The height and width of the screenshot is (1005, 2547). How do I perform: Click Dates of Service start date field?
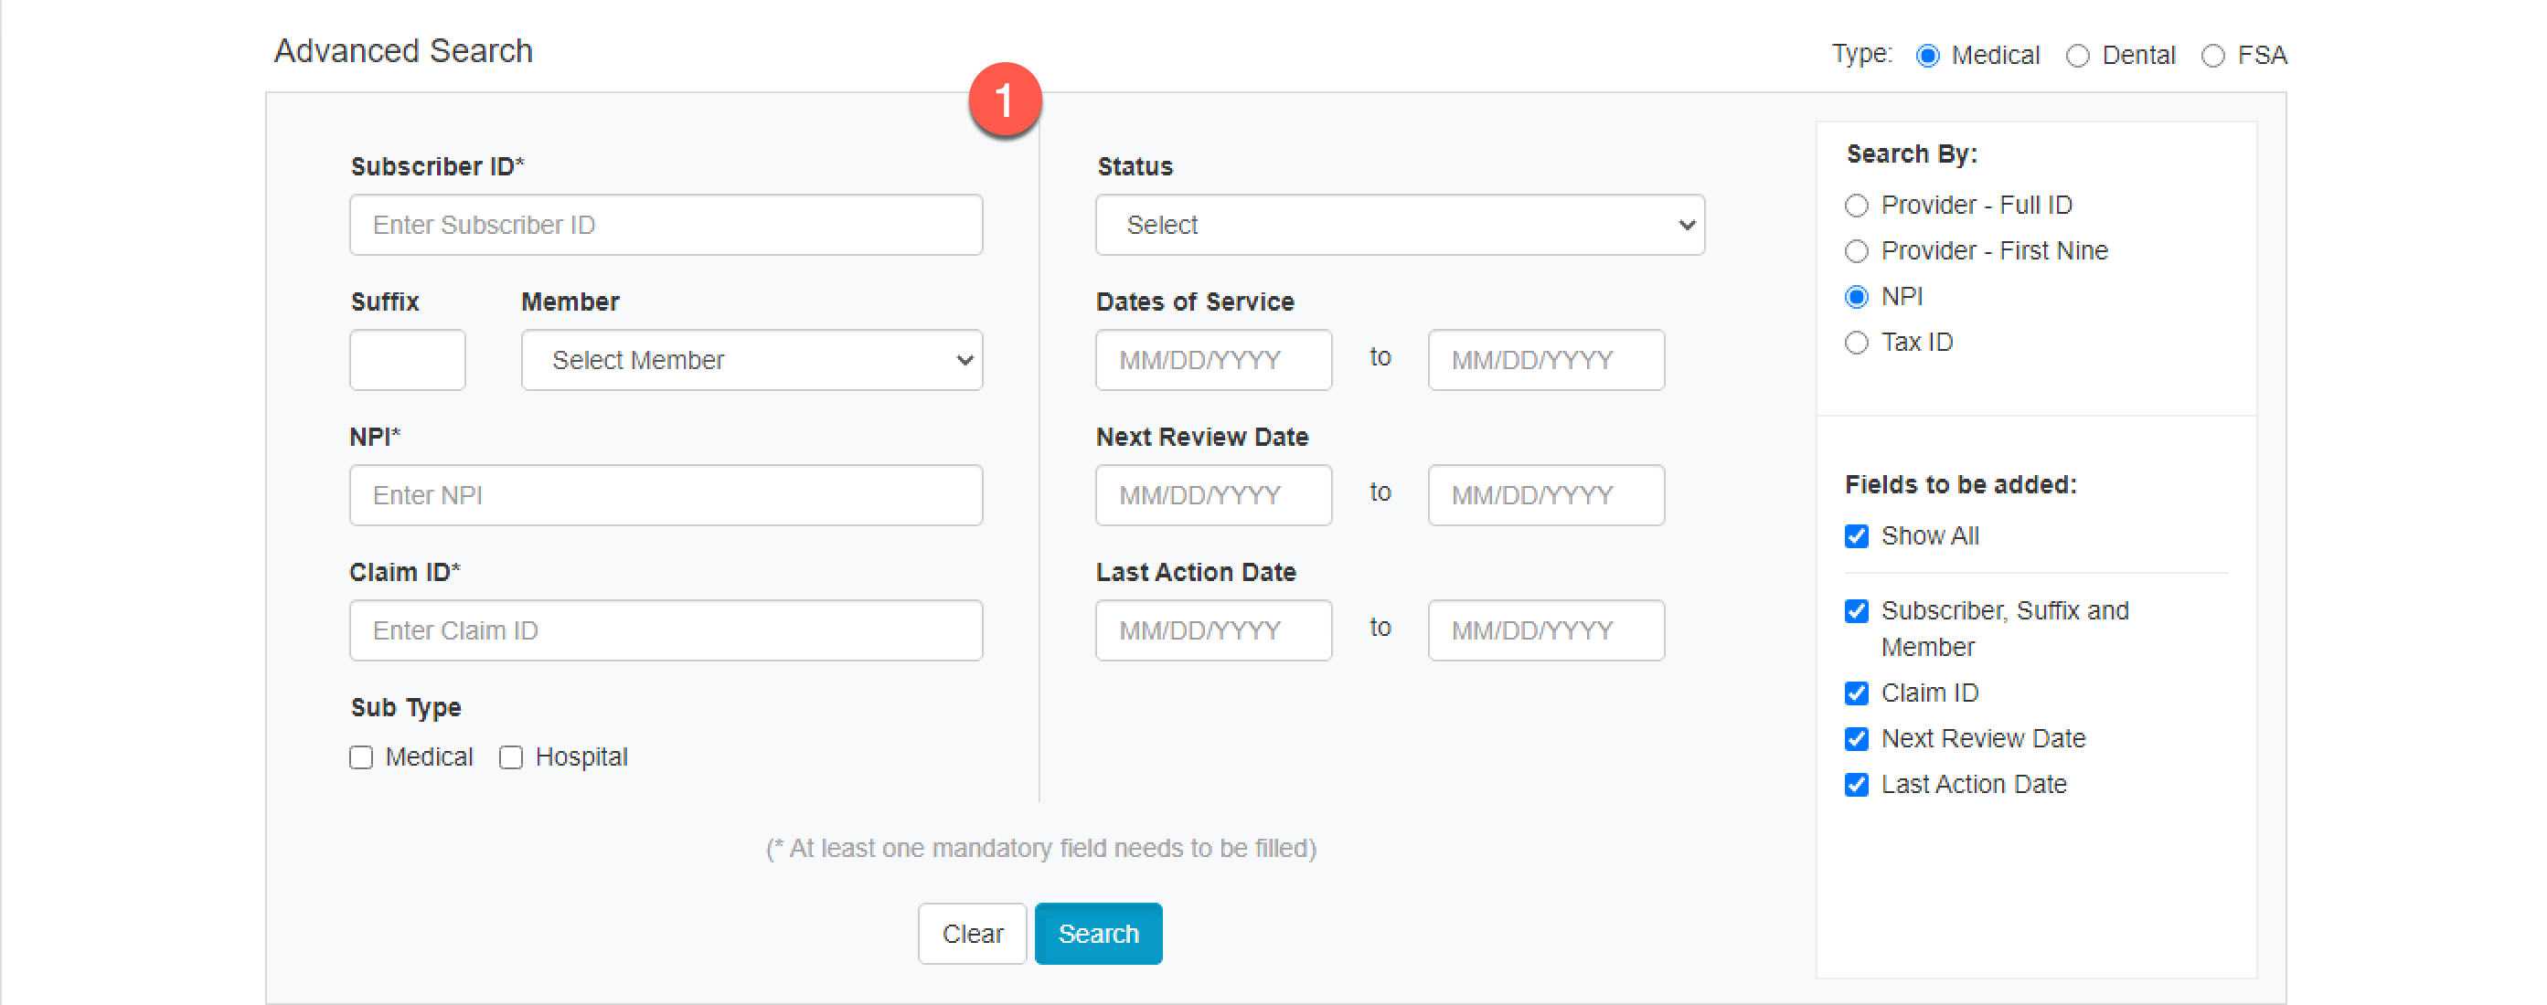pos(1212,361)
